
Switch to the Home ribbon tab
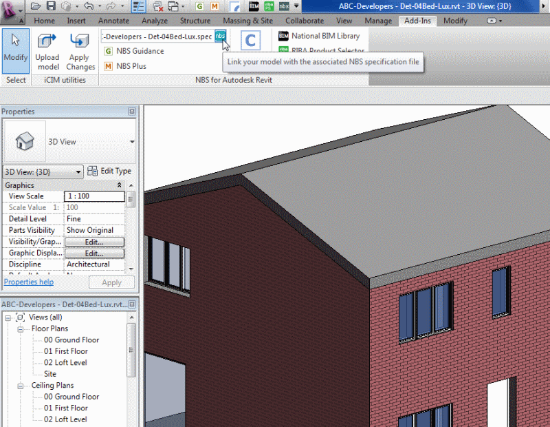tap(44, 21)
